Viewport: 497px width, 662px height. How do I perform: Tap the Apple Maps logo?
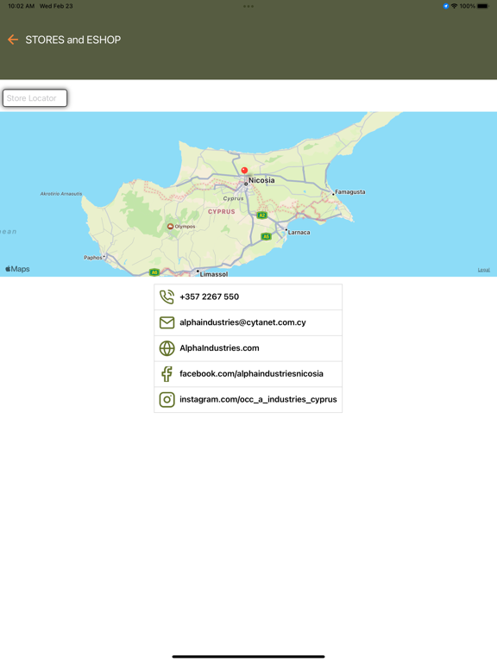[x=17, y=269]
